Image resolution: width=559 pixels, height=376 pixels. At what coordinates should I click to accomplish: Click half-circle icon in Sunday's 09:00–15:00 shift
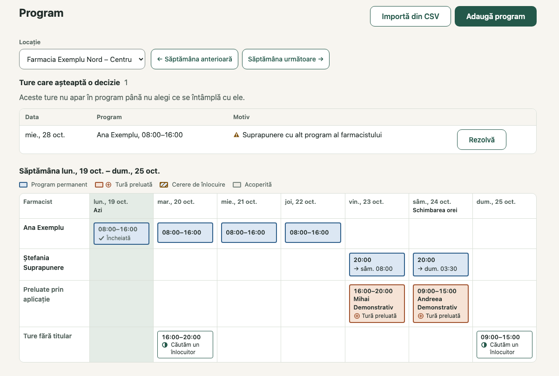pyautogui.click(x=484, y=345)
